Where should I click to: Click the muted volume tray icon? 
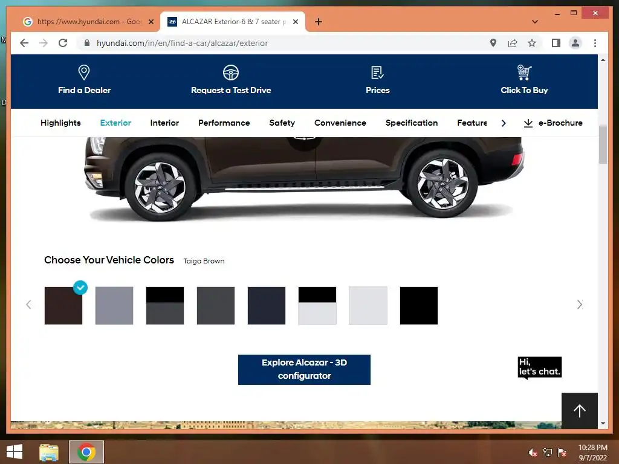533,453
